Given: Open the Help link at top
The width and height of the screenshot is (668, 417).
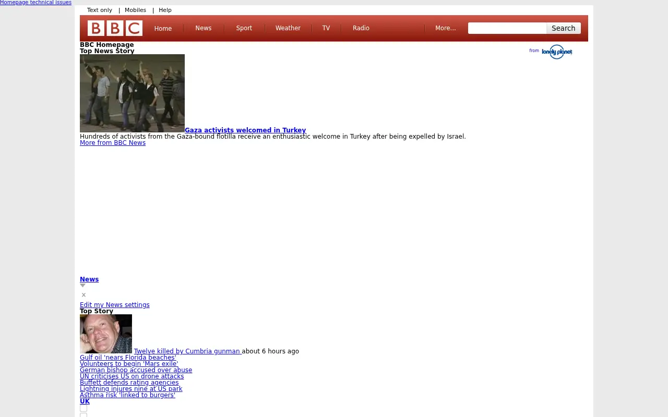Looking at the screenshot, I should [x=165, y=10].
